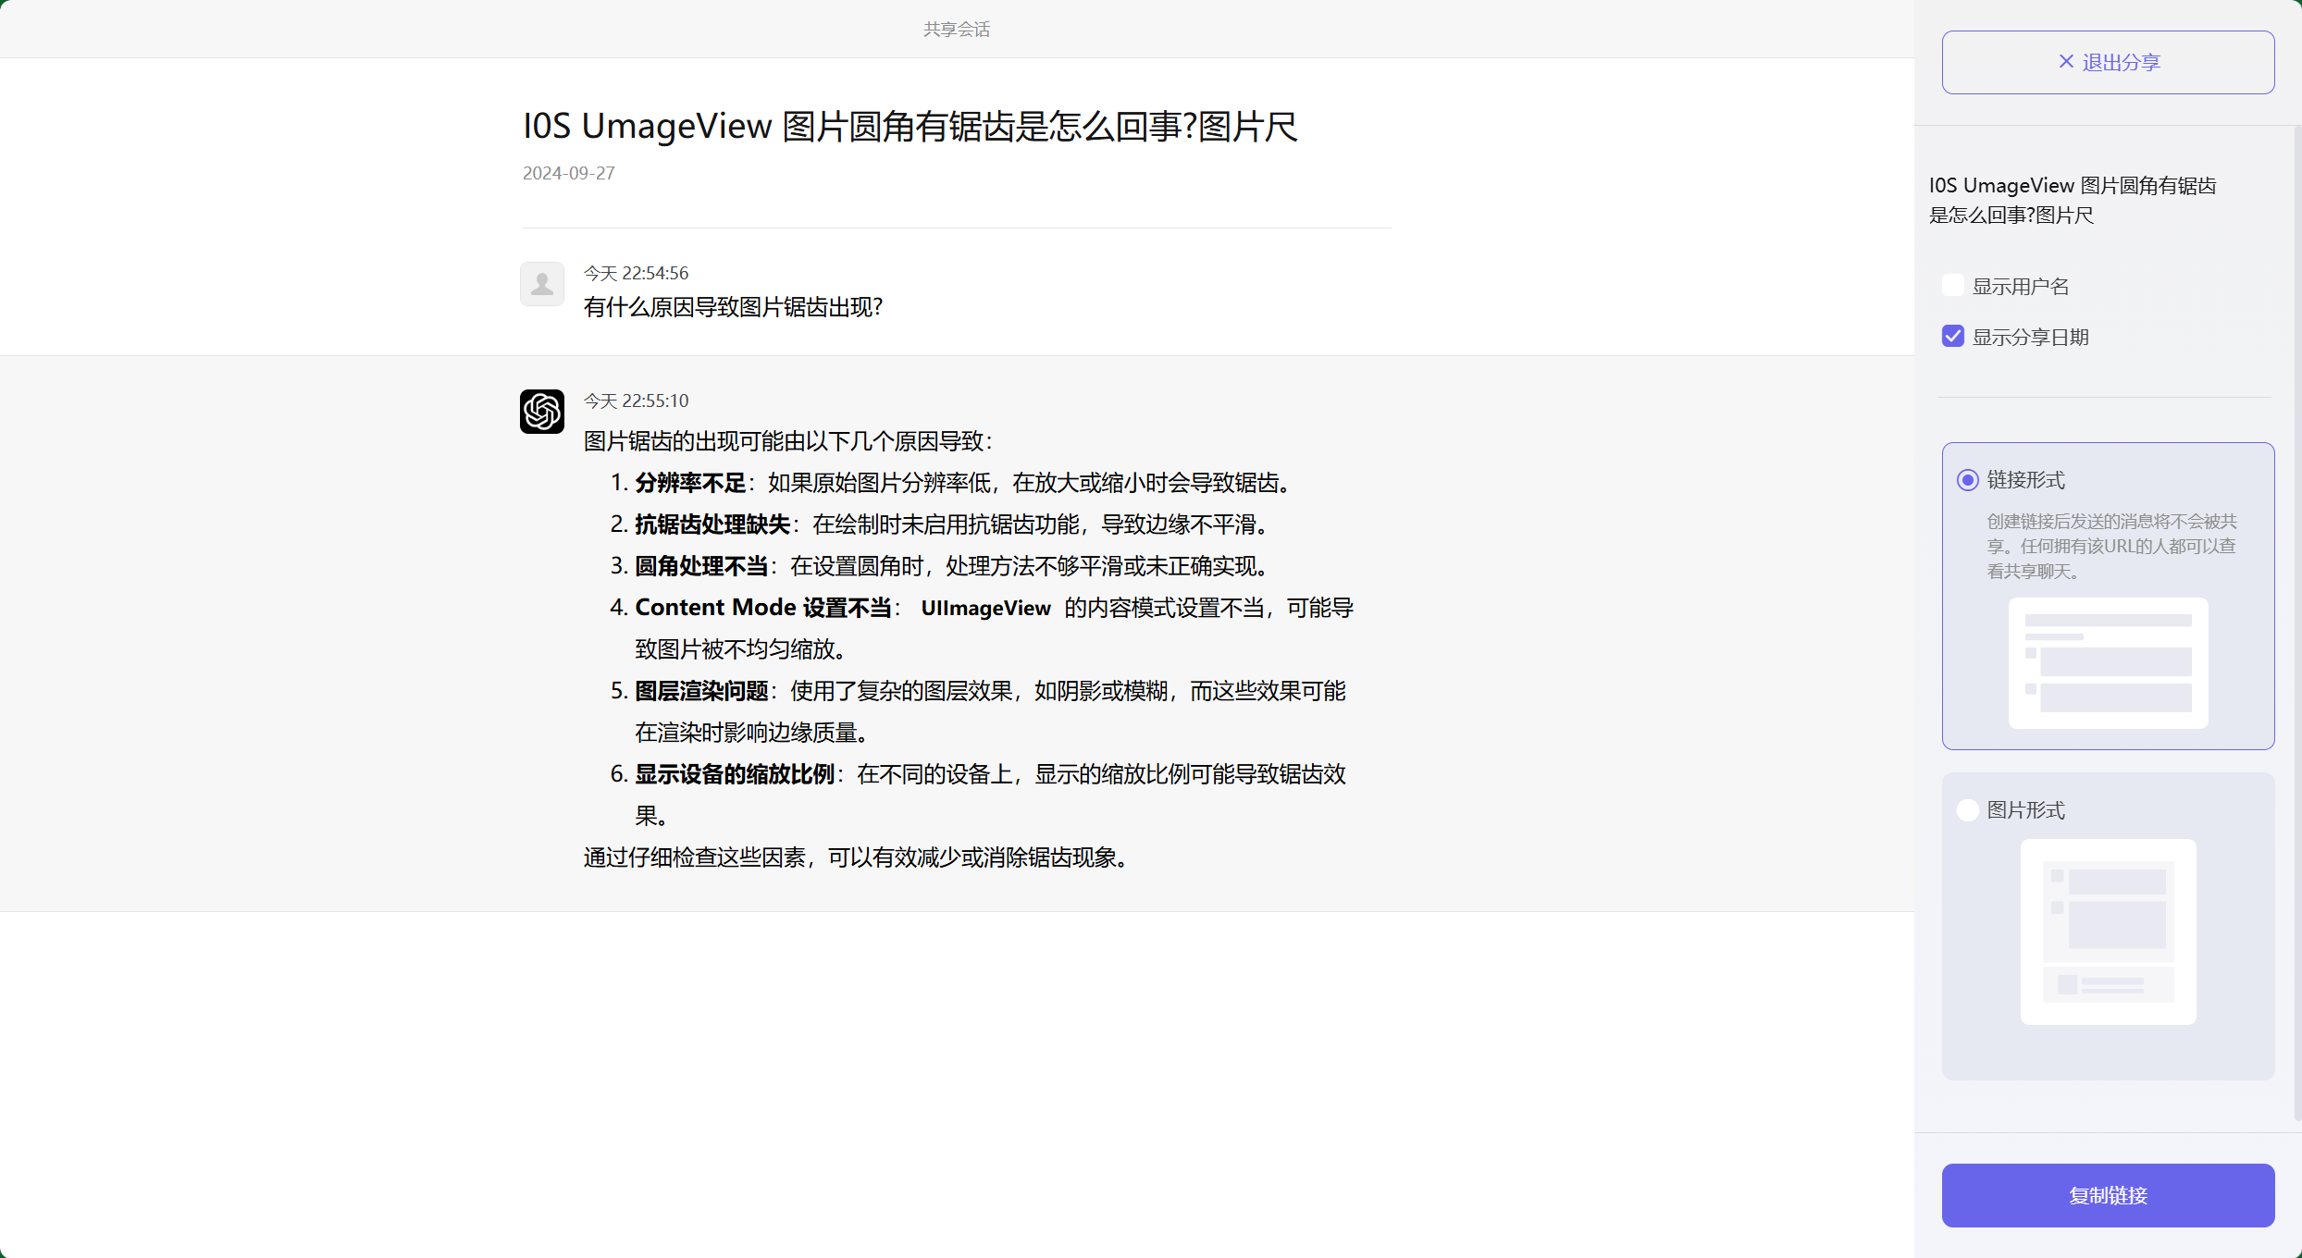Click the 退出分享 button
This screenshot has height=1258, width=2302.
pos(2108,61)
